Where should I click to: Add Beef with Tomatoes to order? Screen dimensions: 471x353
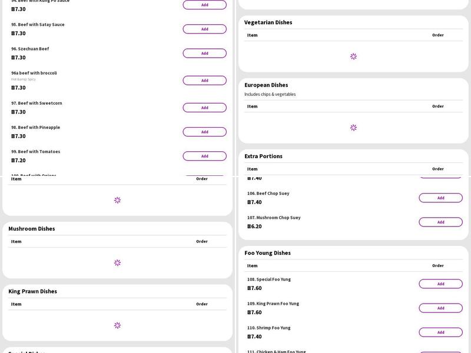point(204,156)
